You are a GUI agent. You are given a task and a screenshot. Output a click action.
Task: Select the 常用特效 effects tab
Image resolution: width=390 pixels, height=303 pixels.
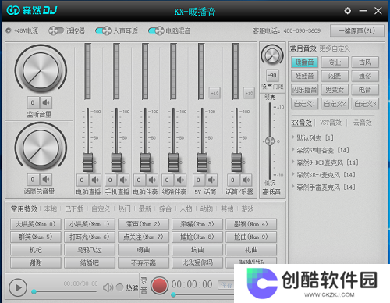point(24,209)
